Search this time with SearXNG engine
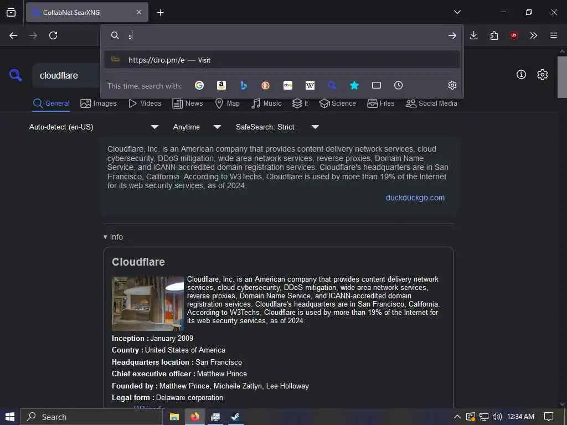This screenshot has width=567, height=425. coord(332,85)
